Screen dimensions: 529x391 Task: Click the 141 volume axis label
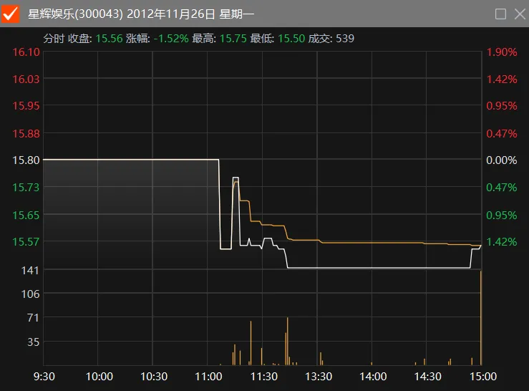coord(30,270)
